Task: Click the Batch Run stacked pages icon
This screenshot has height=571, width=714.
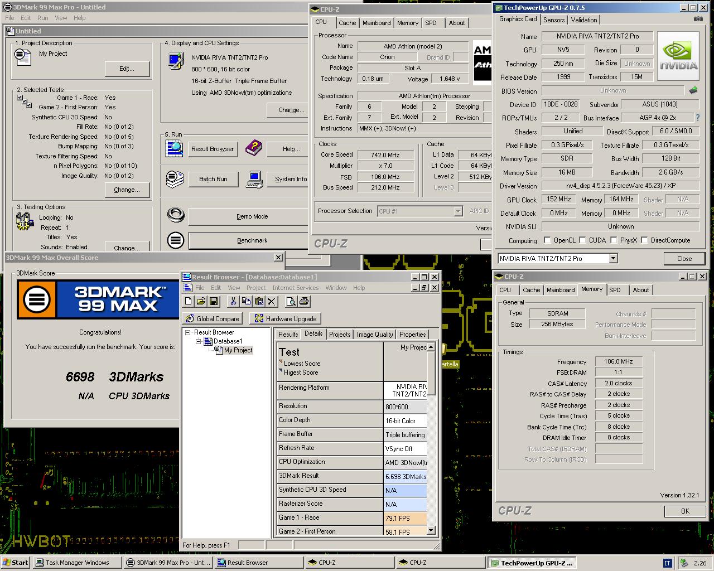Action: (175, 179)
